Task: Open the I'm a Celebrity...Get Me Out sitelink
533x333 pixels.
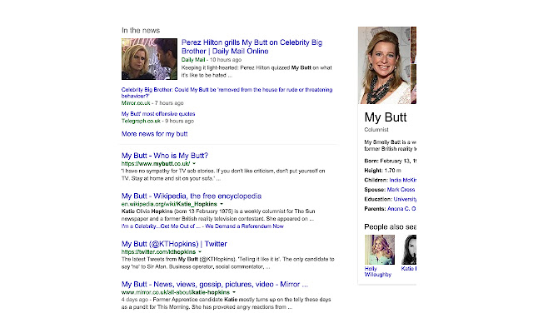Action: pos(161,226)
